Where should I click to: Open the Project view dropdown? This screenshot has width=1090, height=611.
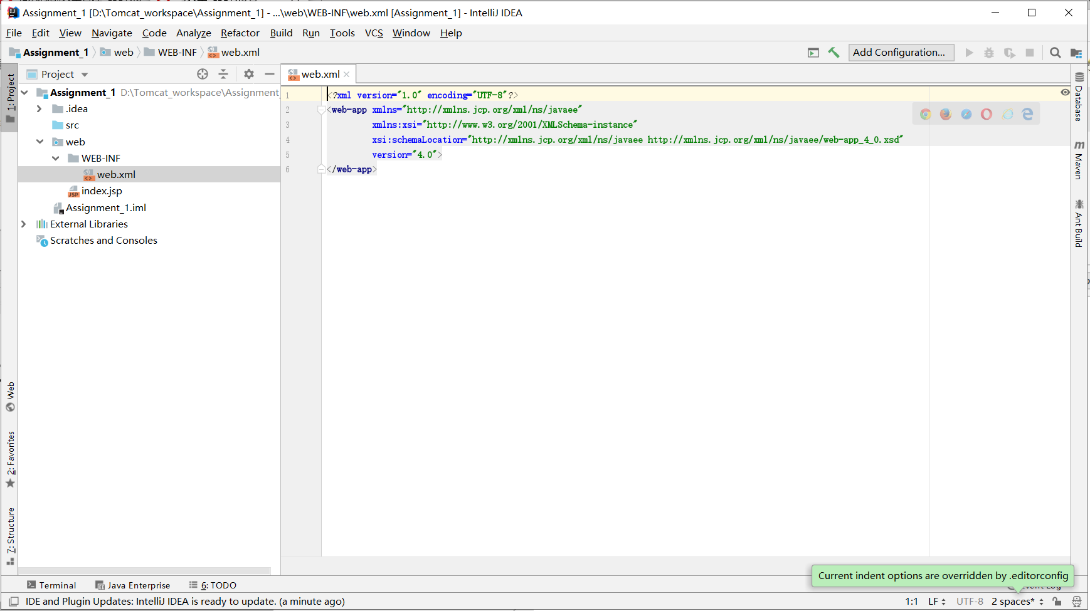pyautogui.click(x=85, y=74)
